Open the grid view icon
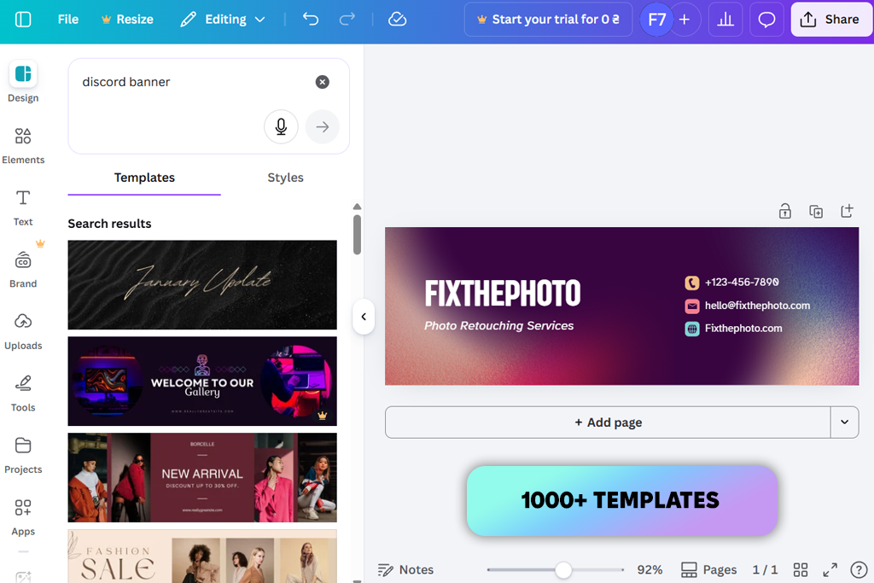The image size is (874, 583). point(801,569)
